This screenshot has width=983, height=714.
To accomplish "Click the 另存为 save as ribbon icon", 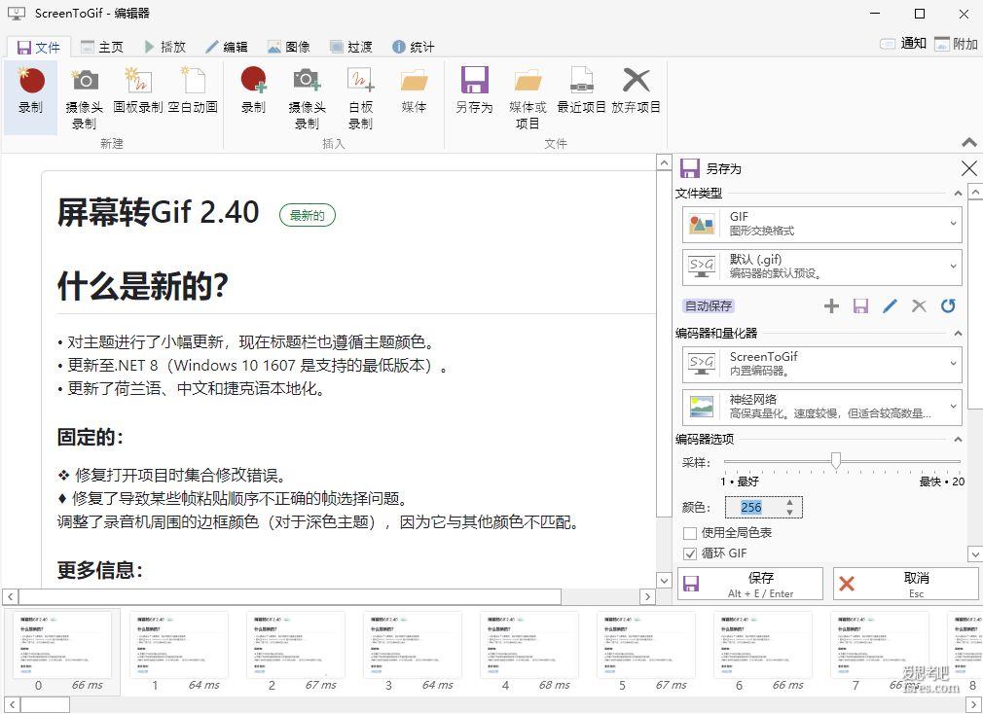I will coord(475,90).
